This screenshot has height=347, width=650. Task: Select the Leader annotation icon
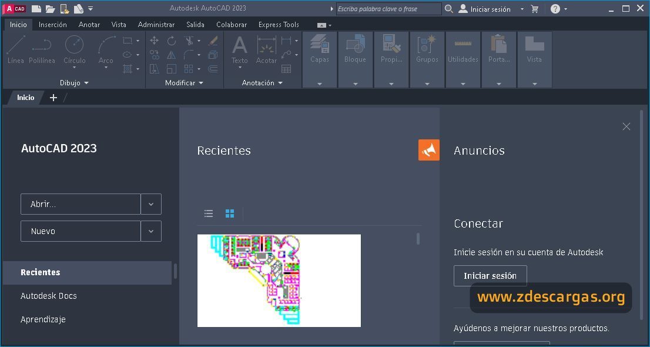click(x=286, y=55)
